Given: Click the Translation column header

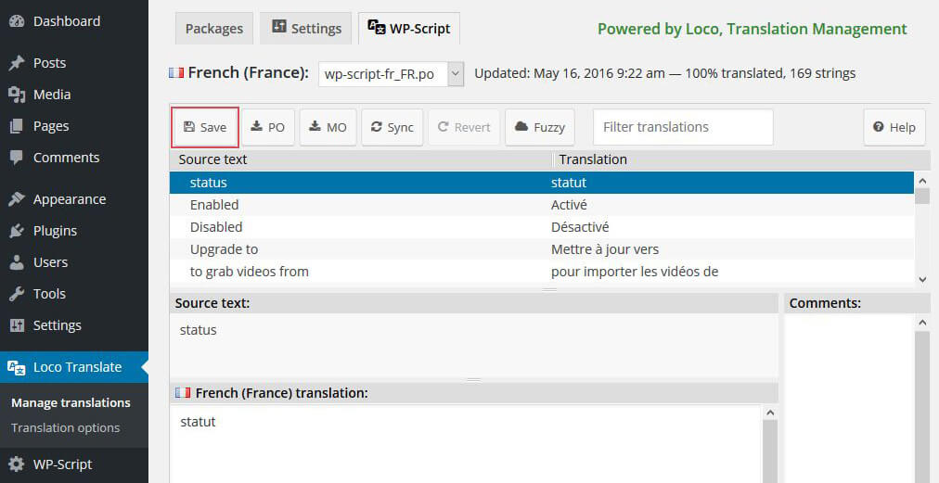Looking at the screenshot, I should (x=740, y=159).
